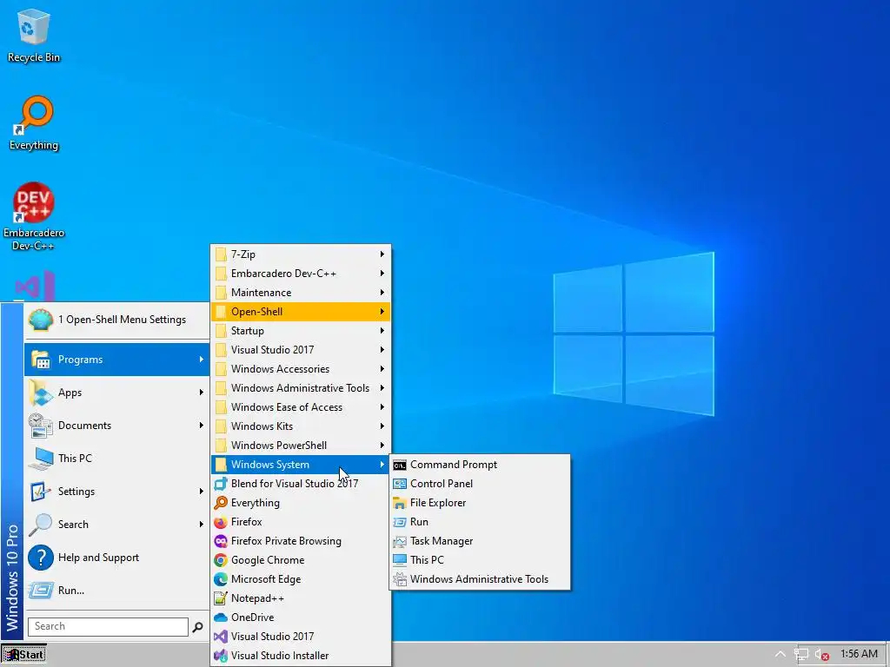This screenshot has height=667, width=890.
Task: Click the taskbar clock showing 1:56 AM
Action: coord(859,654)
